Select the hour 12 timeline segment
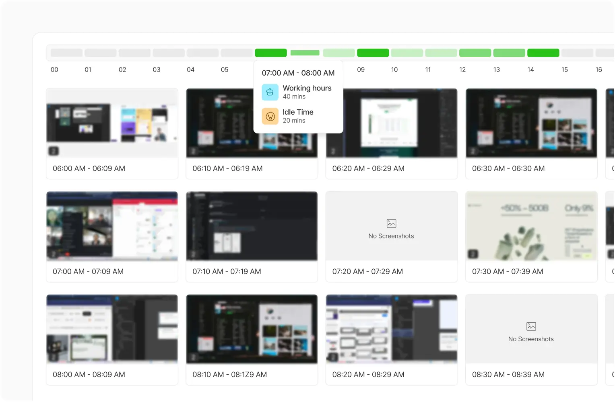 (475, 53)
